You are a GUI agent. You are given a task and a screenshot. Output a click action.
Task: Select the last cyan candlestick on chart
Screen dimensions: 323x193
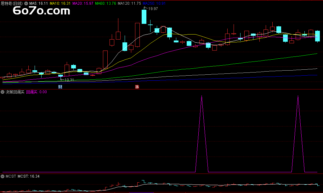[317, 36]
